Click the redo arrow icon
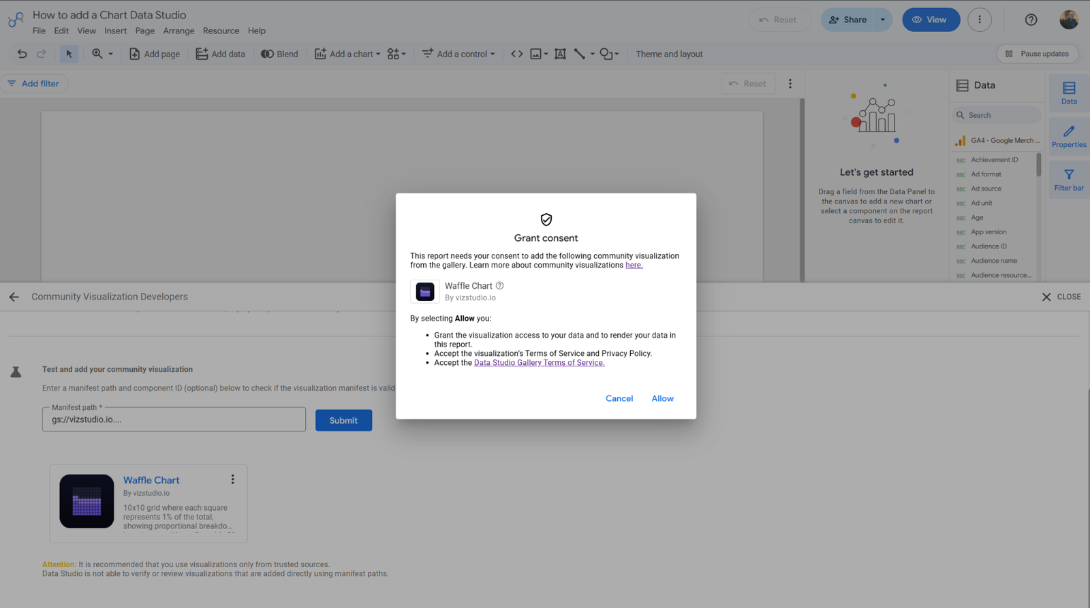This screenshot has height=608, width=1090. coord(41,54)
